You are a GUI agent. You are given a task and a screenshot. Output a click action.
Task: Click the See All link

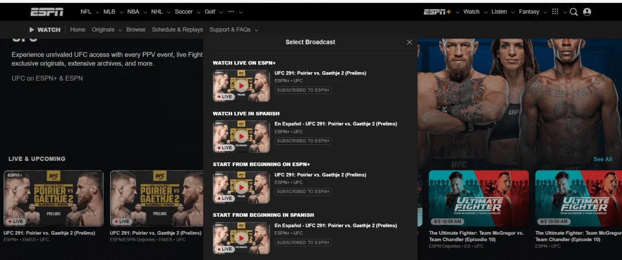[602, 159]
